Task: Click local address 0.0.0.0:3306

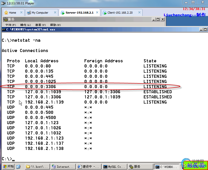Action: (40, 87)
